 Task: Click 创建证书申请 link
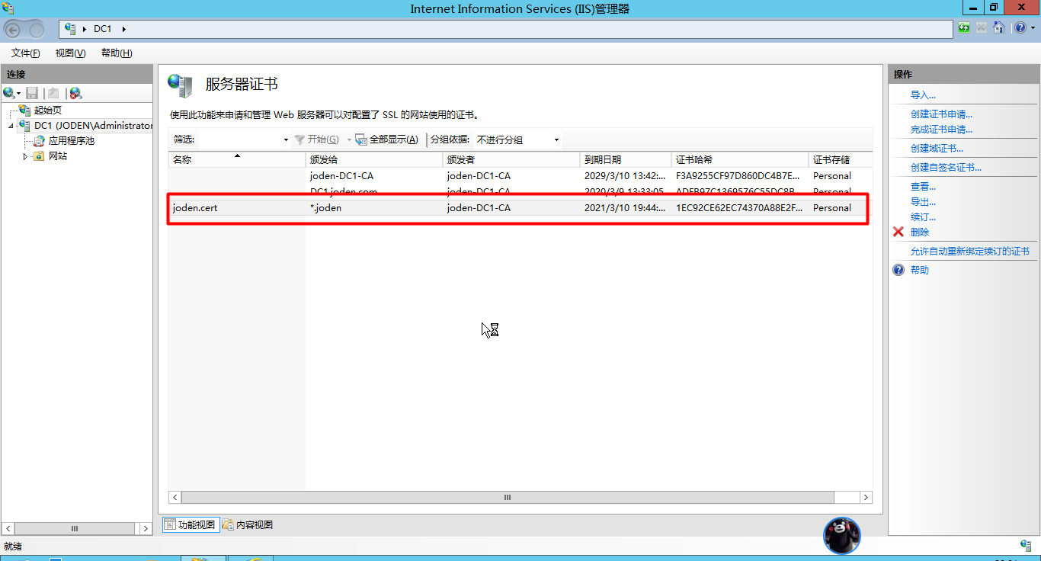tap(941, 114)
